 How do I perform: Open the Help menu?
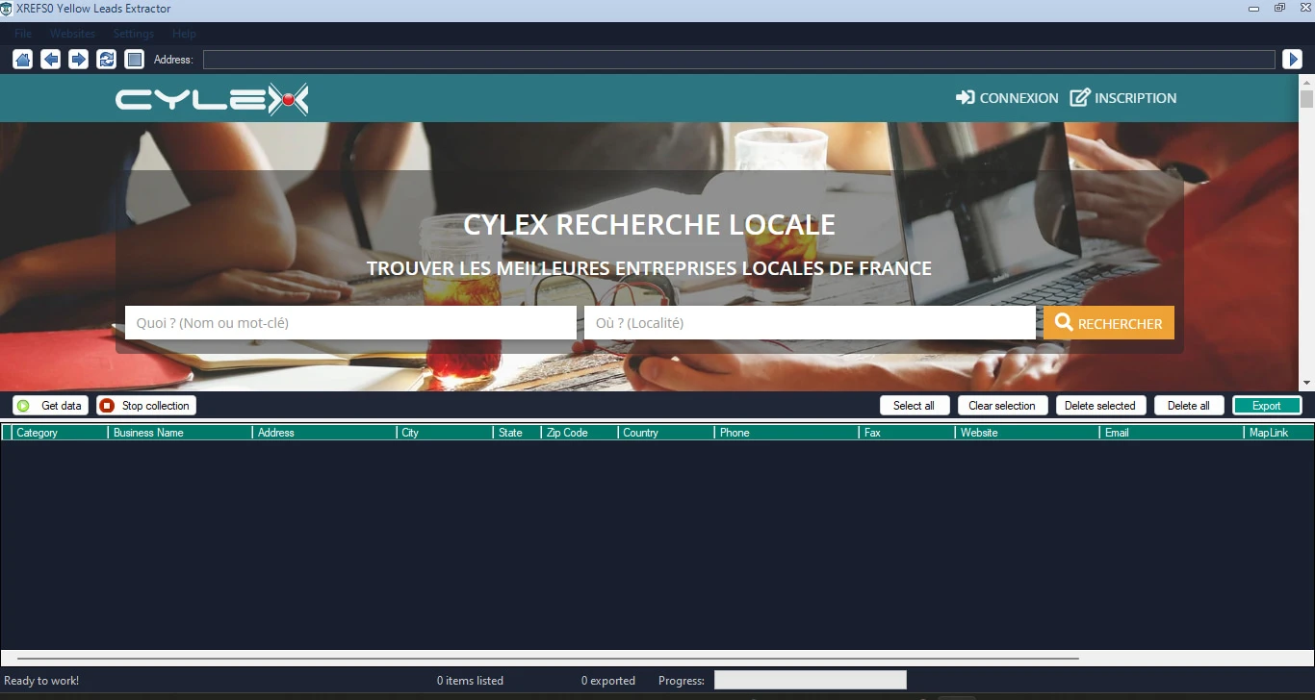point(184,34)
